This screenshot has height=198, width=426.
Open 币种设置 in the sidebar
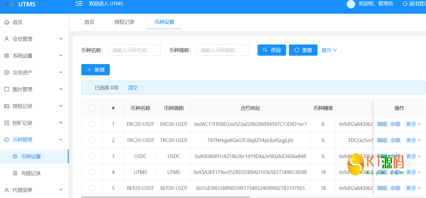pyautogui.click(x=34, y=156)
